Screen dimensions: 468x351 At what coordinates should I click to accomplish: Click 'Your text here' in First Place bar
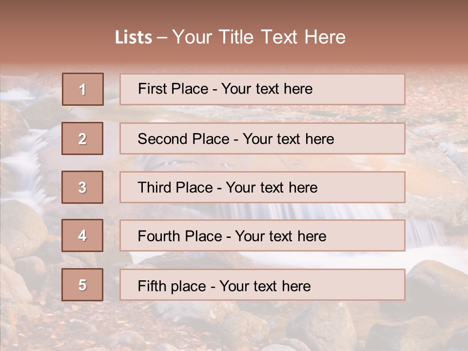click(x=267, y=89)
